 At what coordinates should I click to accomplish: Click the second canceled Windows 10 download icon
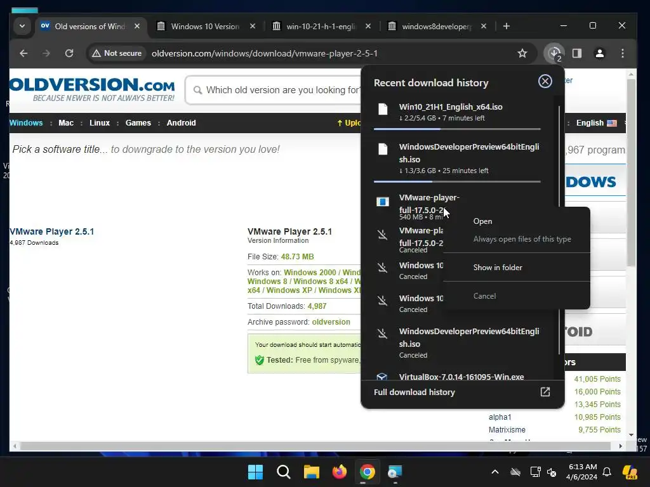click(x=382, y=300)
